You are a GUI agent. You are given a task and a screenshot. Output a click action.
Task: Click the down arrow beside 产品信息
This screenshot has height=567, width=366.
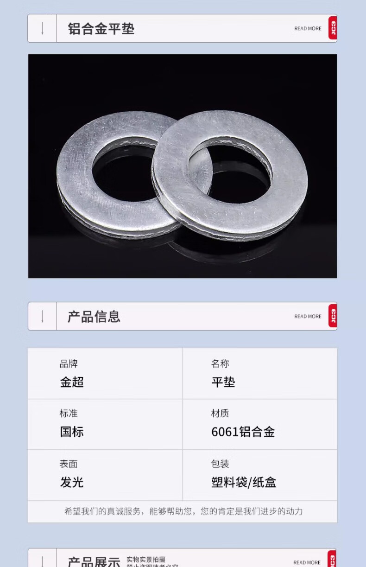click(x=43, y=317)
